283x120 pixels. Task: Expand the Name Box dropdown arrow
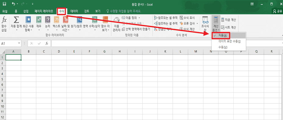coord(19,44)
